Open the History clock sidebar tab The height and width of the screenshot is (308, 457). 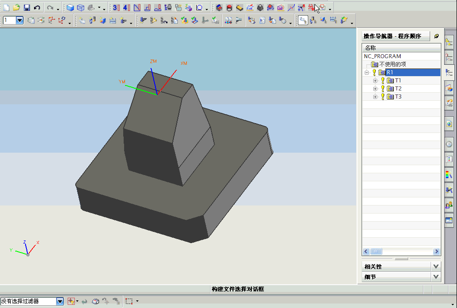coord(449,144)
